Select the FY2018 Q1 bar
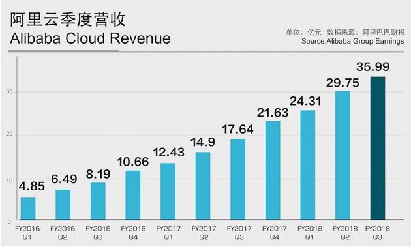 308,165
